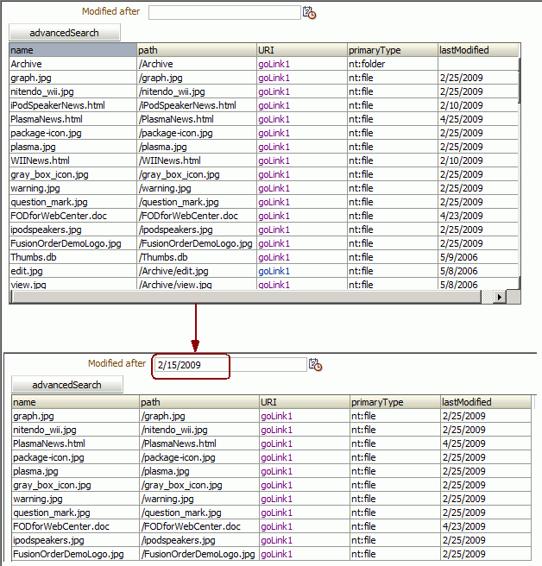Click lower table nitendo_wii.jpg name cell

(75, 430)
